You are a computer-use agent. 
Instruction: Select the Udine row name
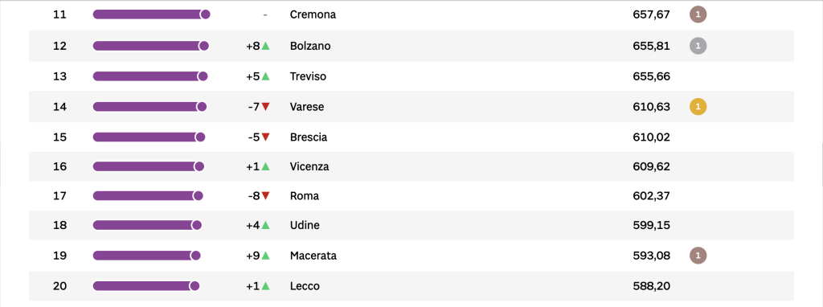tap(305, 225)
